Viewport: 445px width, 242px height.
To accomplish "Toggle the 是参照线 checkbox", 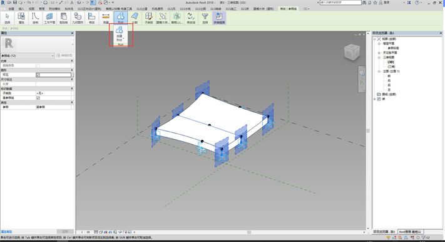I will pyautogui.click(x=38, y=98).
